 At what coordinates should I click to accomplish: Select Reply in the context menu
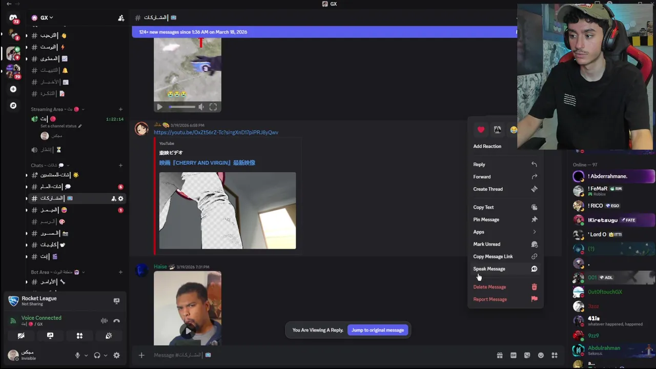[x=505, y=165]
